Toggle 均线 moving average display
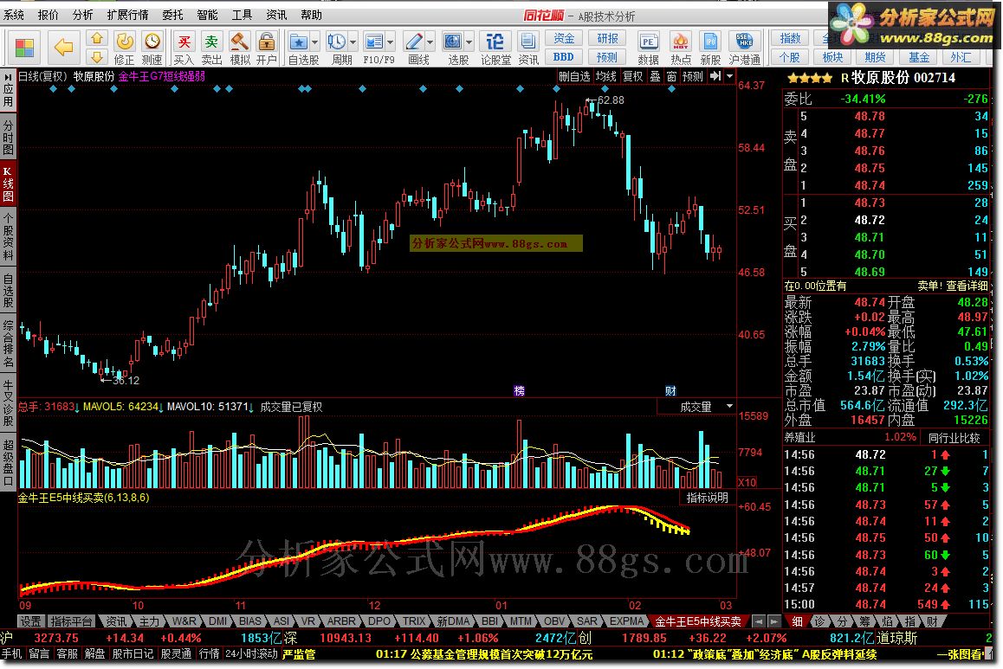The width and height of the screenshot is (1003, 669). pos(605,77)
